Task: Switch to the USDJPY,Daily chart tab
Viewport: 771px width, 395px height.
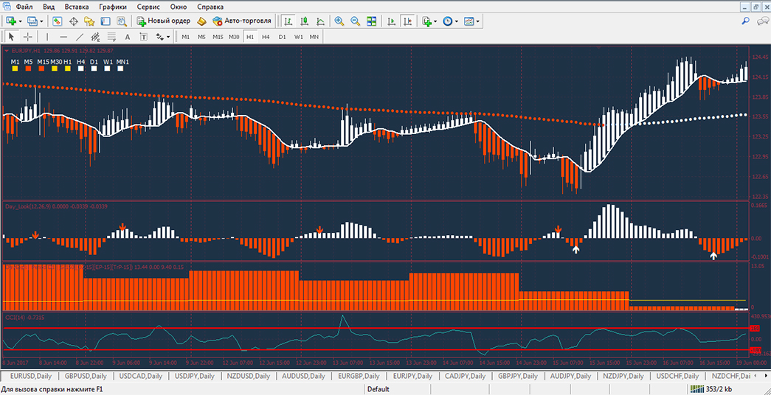Action: (194, 376)
